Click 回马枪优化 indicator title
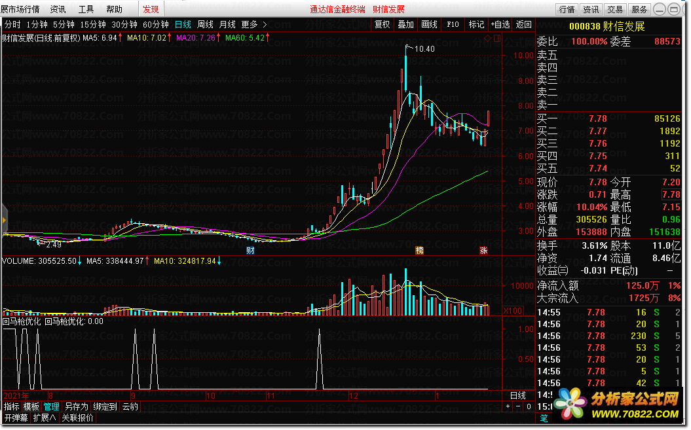Image resolution: width=691 pixels, height=430 pixels. pyautogui.click(x=22, y=321)
